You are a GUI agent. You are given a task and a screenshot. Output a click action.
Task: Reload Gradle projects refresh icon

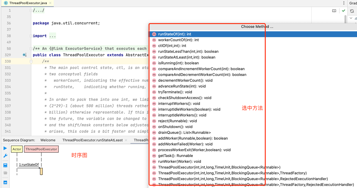pyautogui.click(x=352, y=11)
